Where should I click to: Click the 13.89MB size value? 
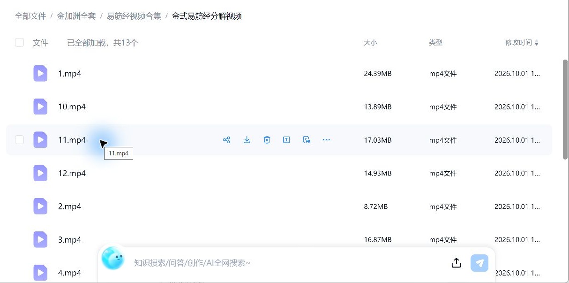click(x=378, y=107)
